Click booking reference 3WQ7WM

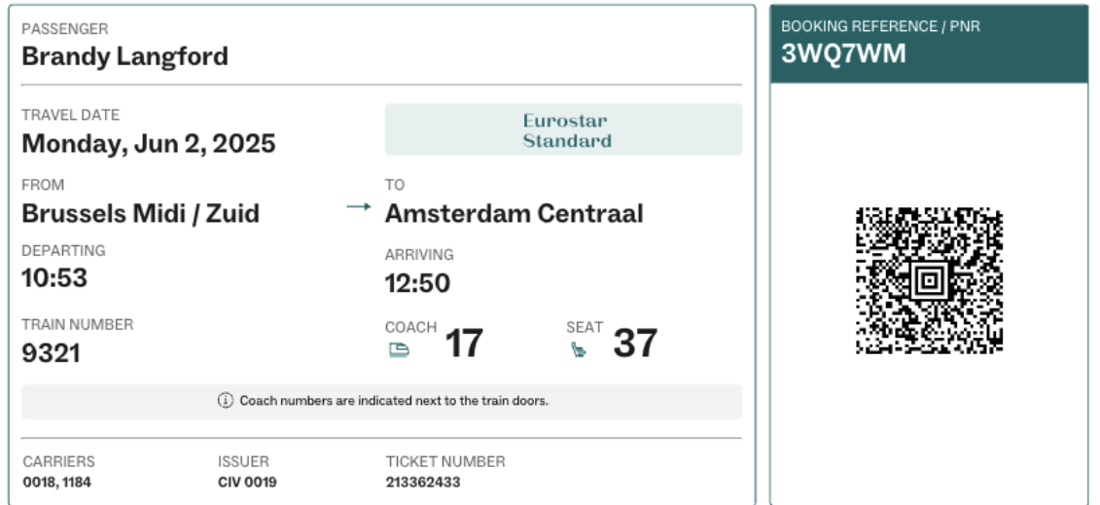(x=842, y=54)
